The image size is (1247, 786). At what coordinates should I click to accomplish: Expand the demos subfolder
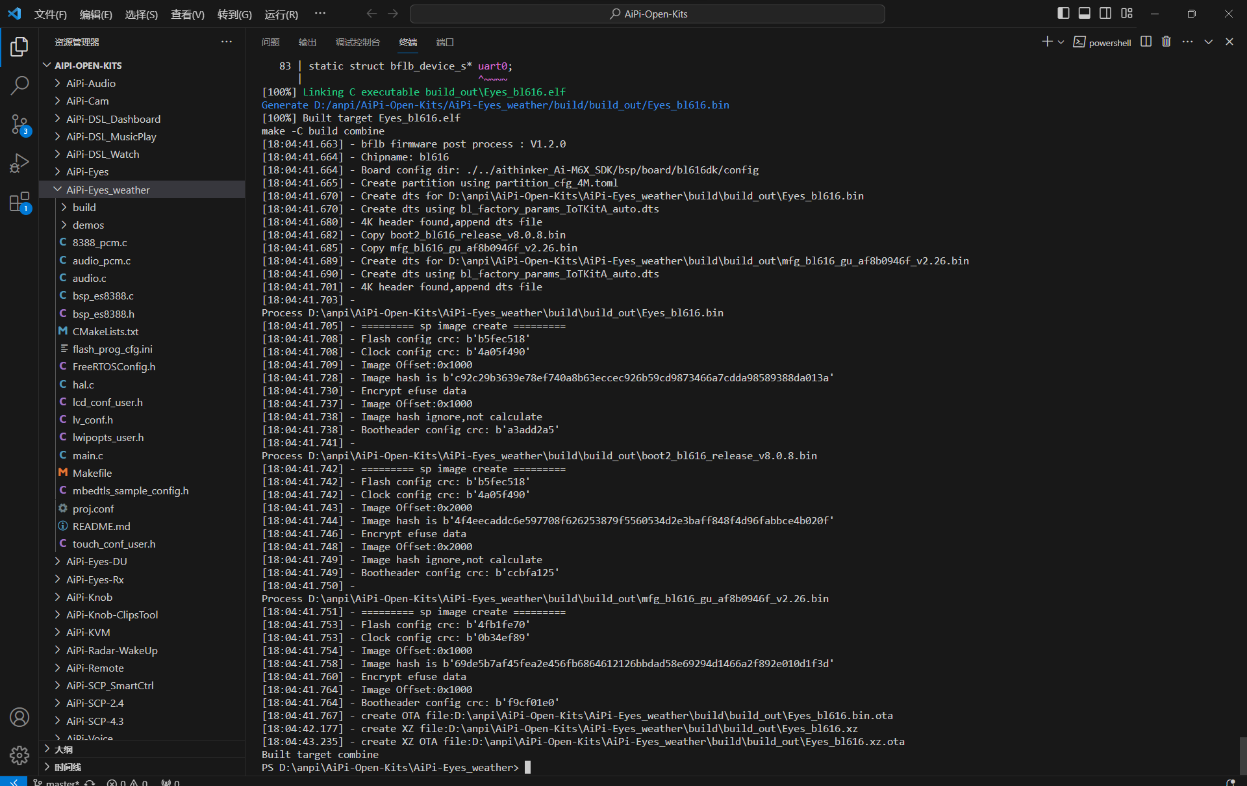tap(142, 225)
